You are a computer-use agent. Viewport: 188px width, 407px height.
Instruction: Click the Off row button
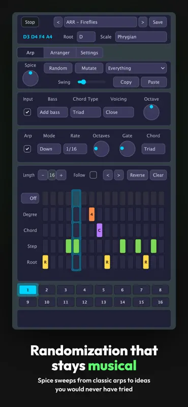(x=30, y=198)
